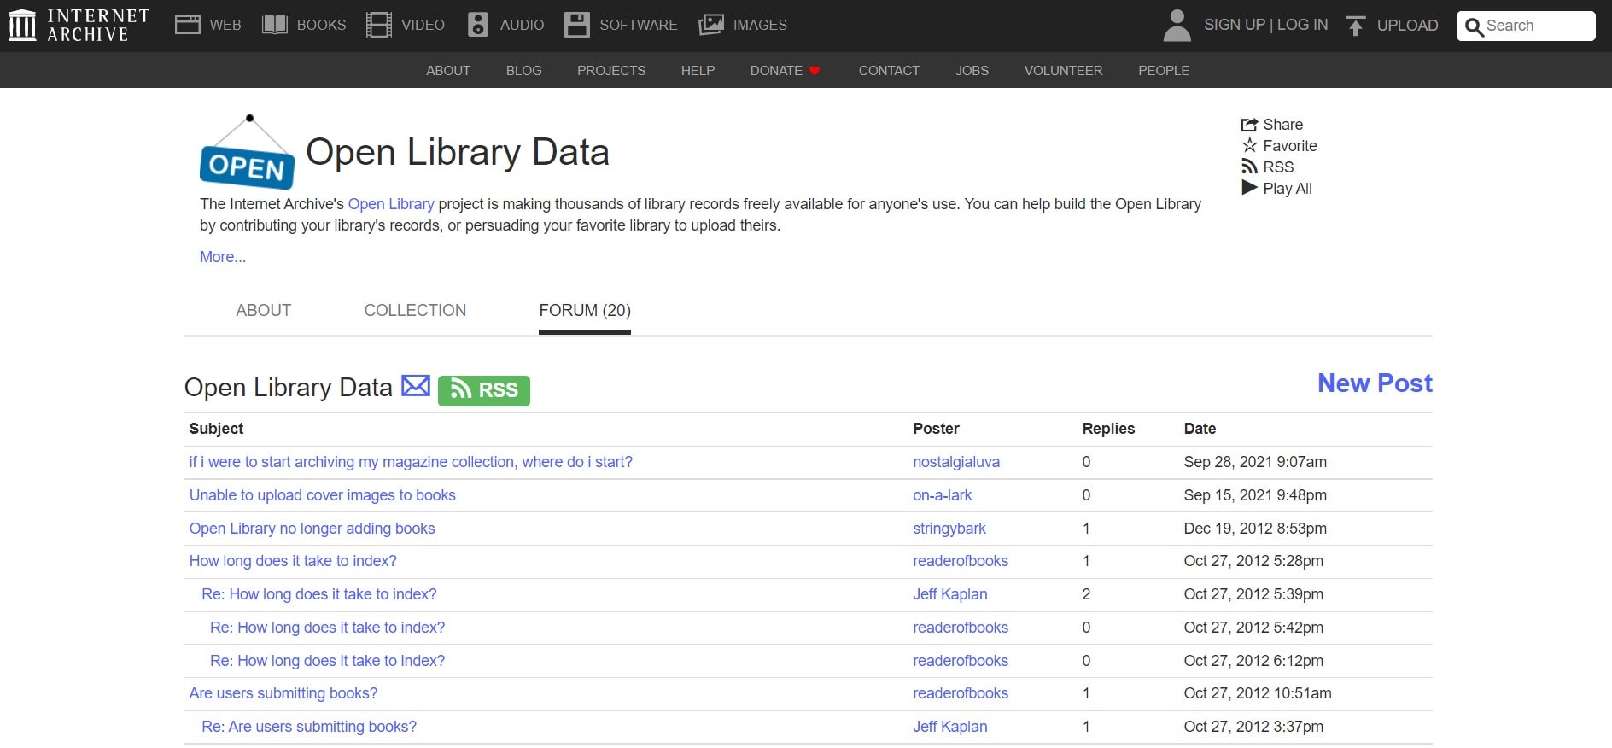Open the Video filmstrip icon
This screenshot has height=748, width=1612.
[x=379, y=25]
